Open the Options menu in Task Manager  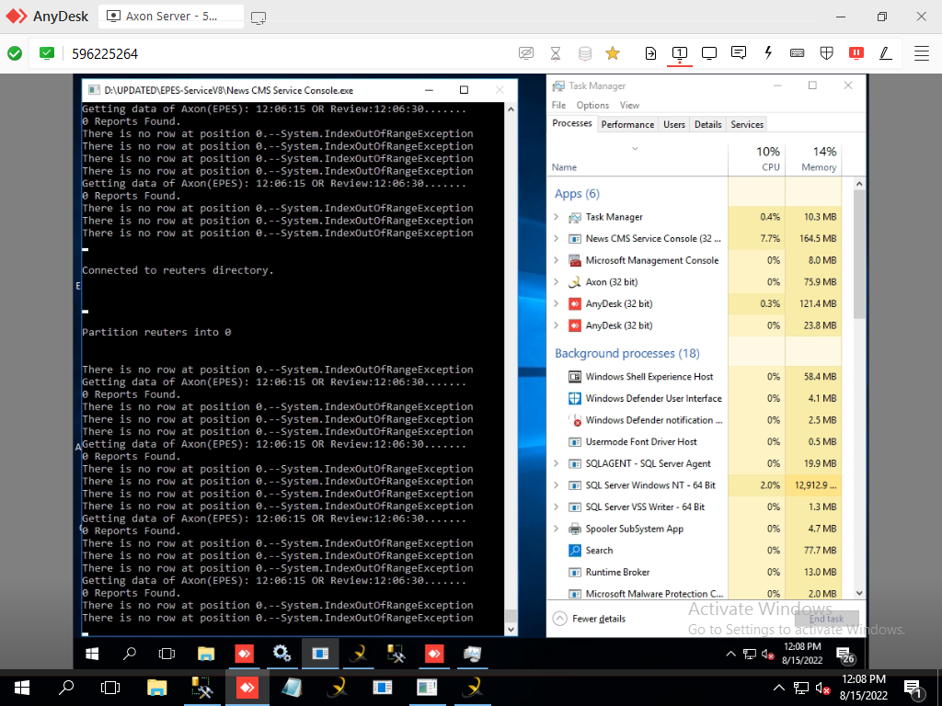tap(592, 105)
